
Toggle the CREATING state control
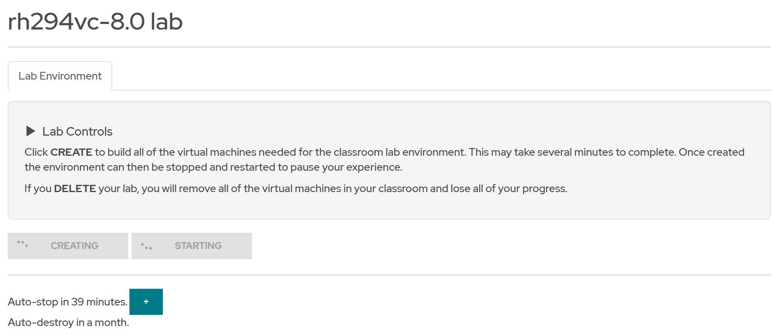click(67, 245)
